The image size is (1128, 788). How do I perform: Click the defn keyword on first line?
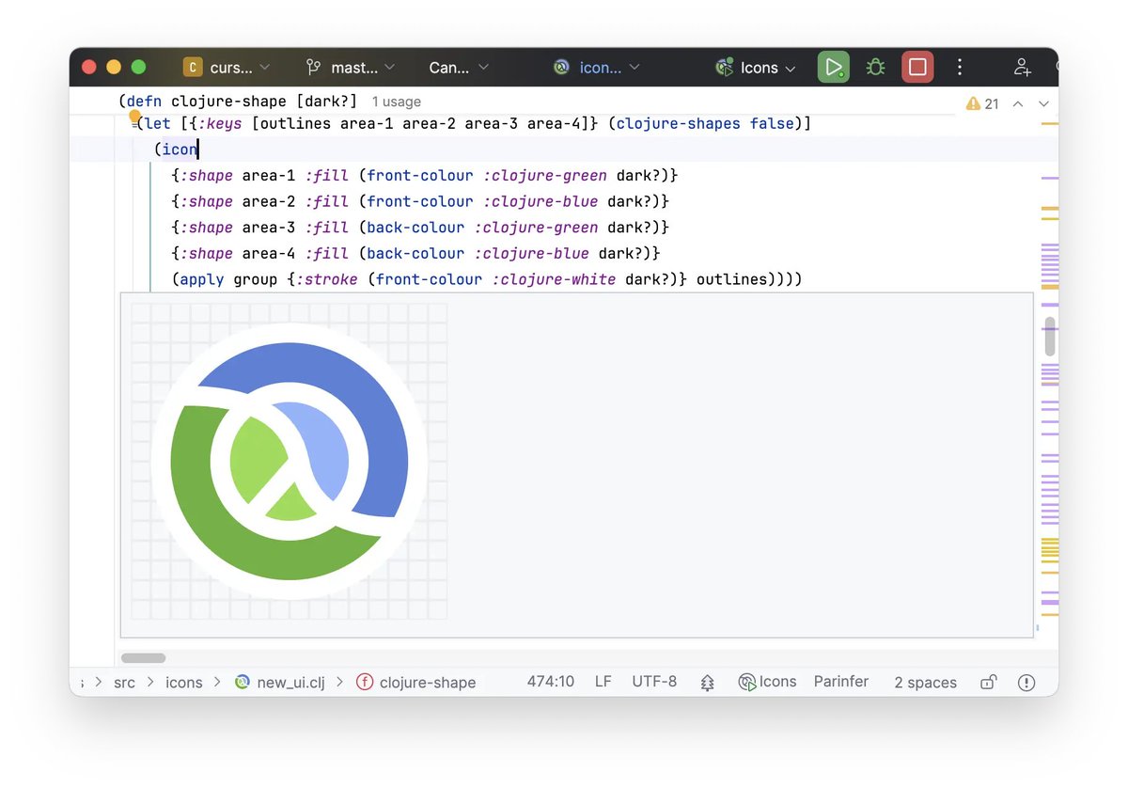[x=145, y=102]
